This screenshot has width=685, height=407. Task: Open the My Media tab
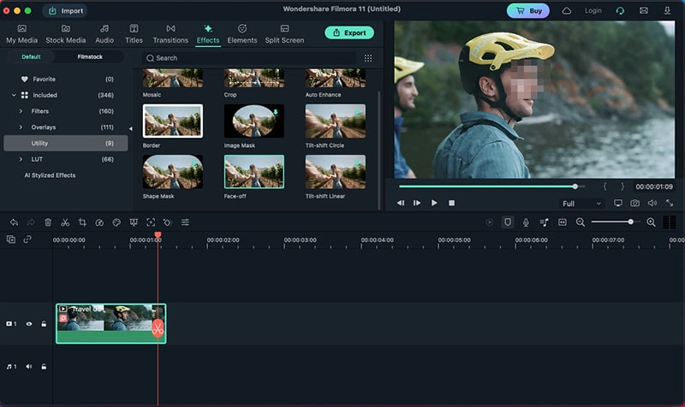pos(22,34)
